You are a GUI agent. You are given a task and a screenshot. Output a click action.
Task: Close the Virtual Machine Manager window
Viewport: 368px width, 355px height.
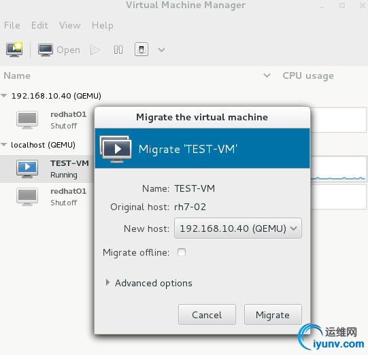pyautogui.click(x=362, y=5)
